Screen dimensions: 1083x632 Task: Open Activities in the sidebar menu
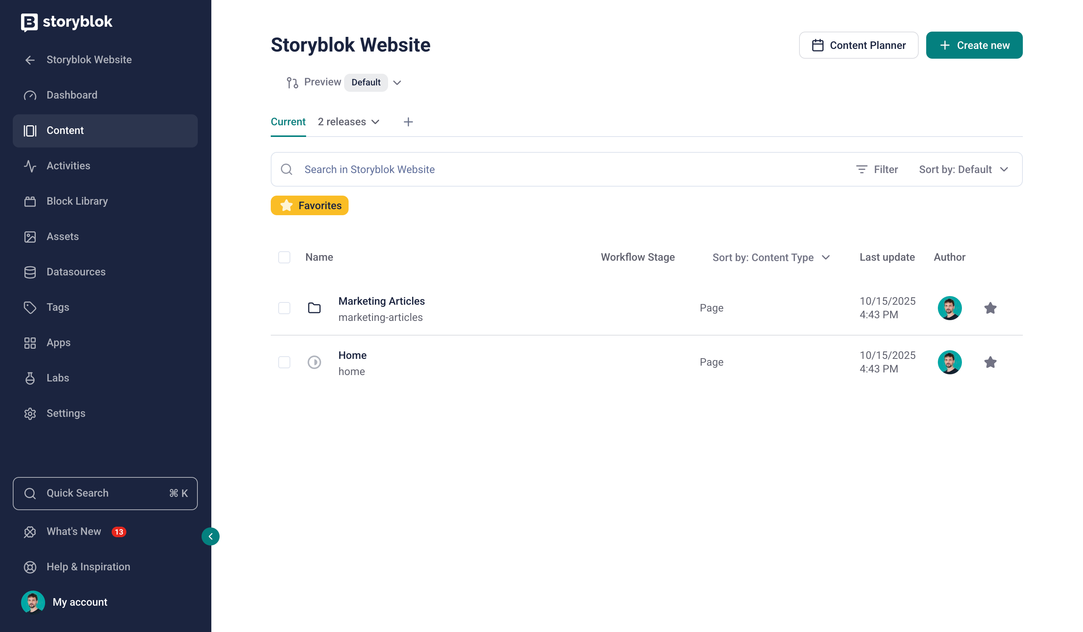click(x=68, y=166)
